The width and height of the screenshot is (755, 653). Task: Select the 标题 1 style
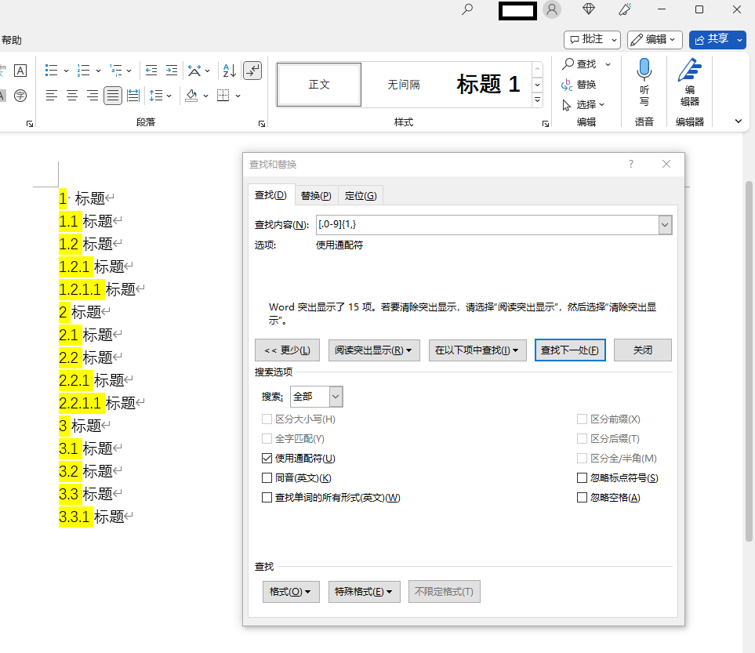pos(487,84)
